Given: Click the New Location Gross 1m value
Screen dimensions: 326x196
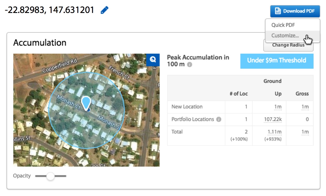Looking at the screenshot, I should [x=305, y=107].
